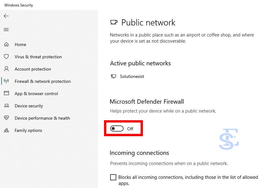Click the Device security laptop icon
Image resolution: width=272 pixels, height=188 pixels.
6,106
